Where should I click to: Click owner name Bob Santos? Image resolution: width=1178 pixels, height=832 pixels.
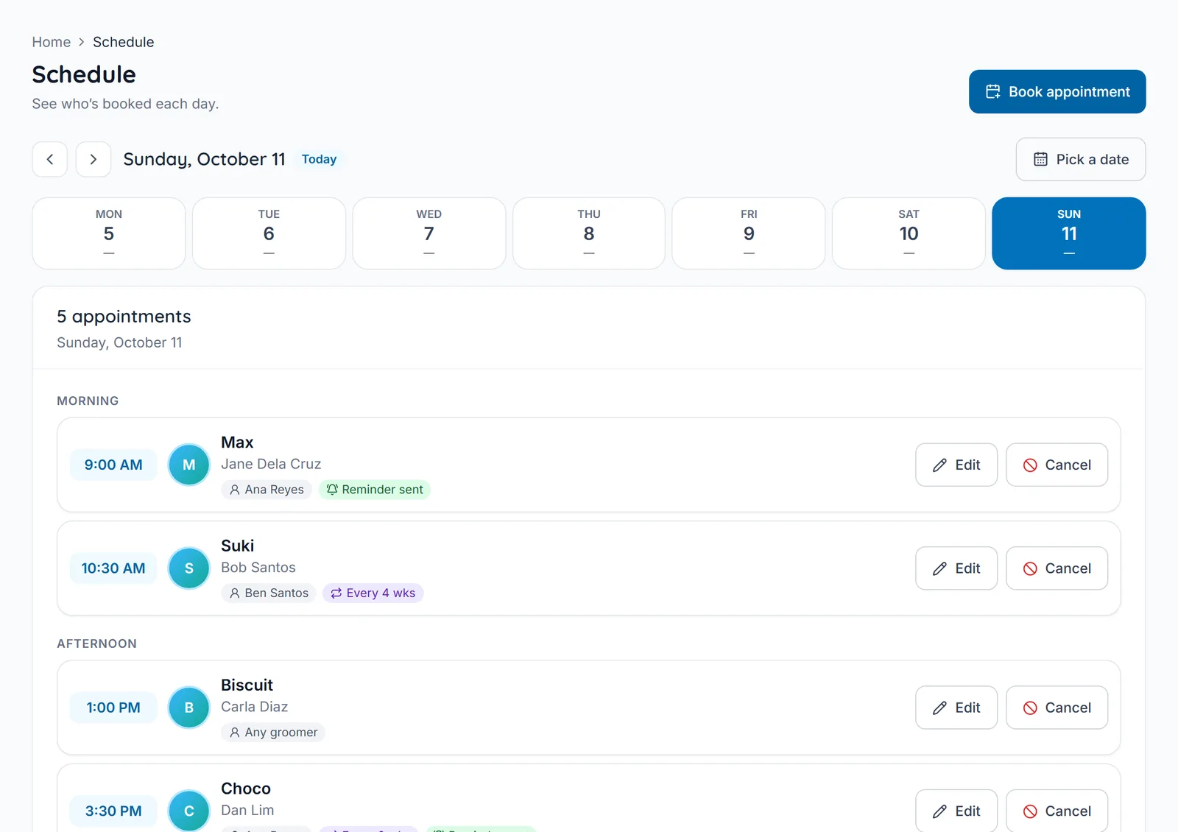coord(258,568)
